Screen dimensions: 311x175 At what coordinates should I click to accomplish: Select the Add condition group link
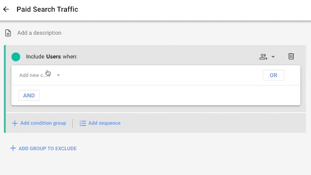click(43, 123)
